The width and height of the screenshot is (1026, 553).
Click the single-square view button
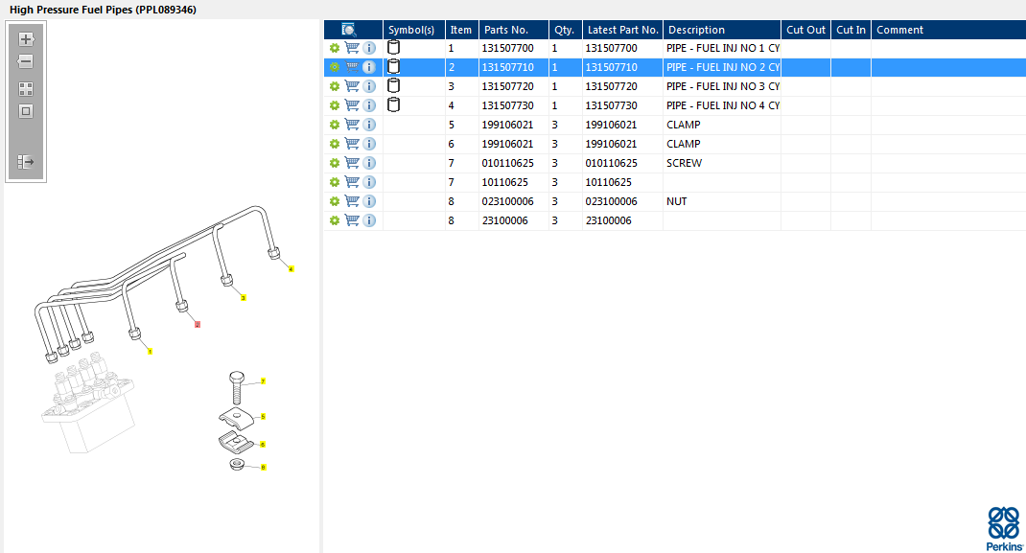click(26, 111)
